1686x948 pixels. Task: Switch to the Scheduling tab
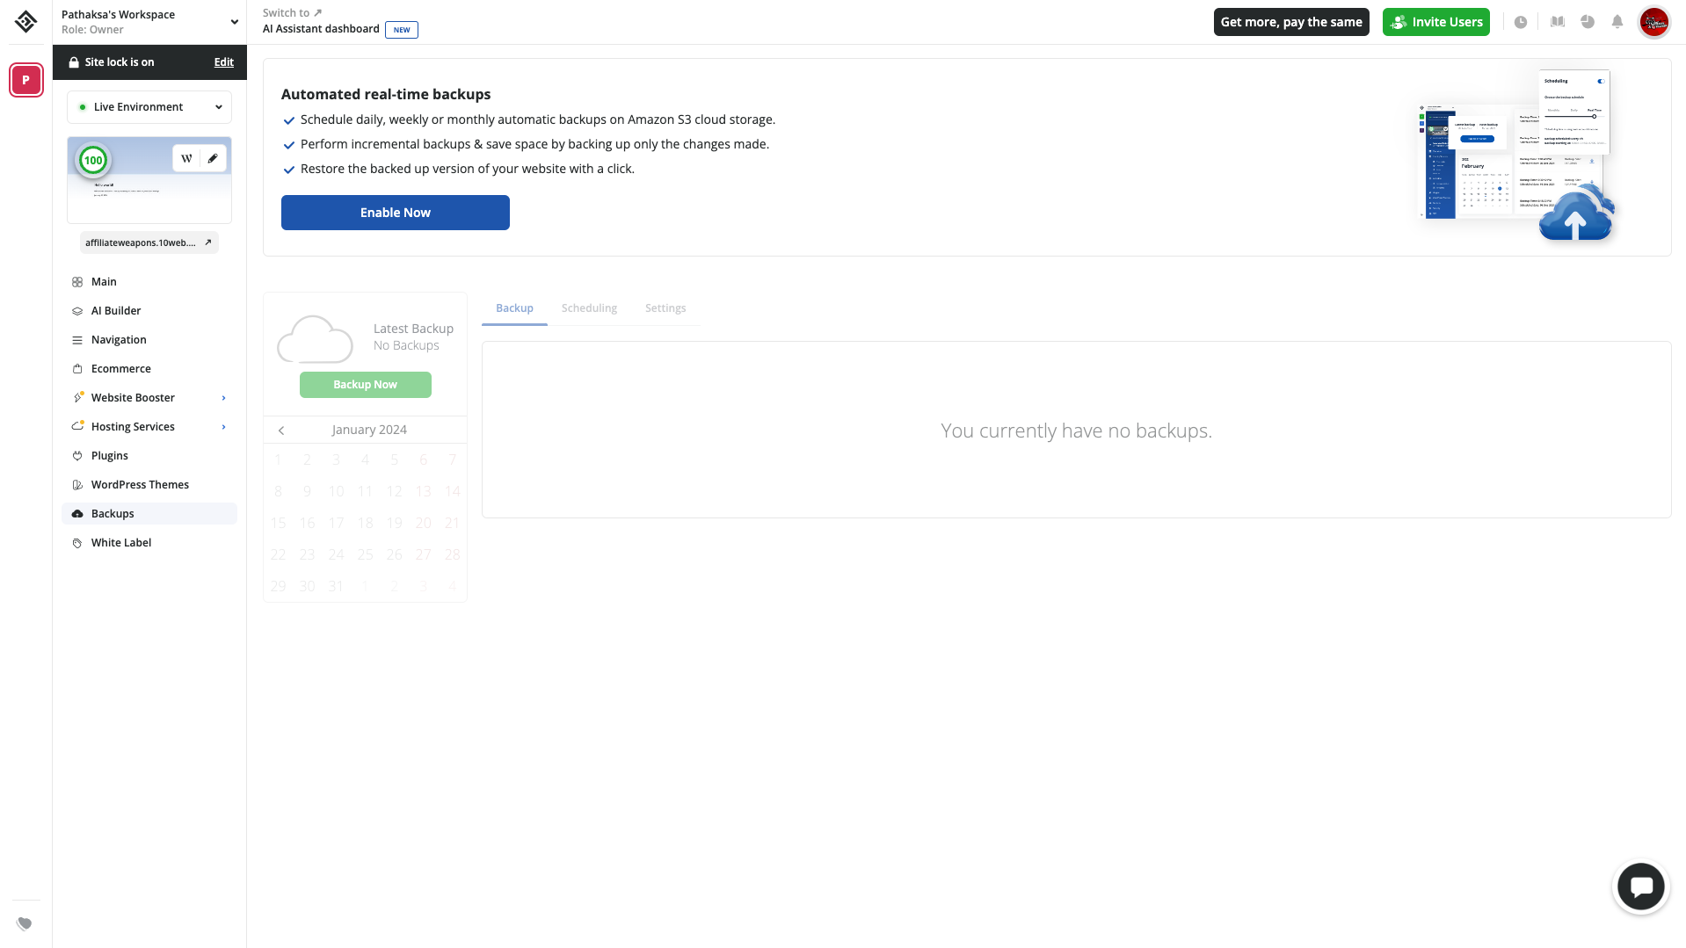589,308
